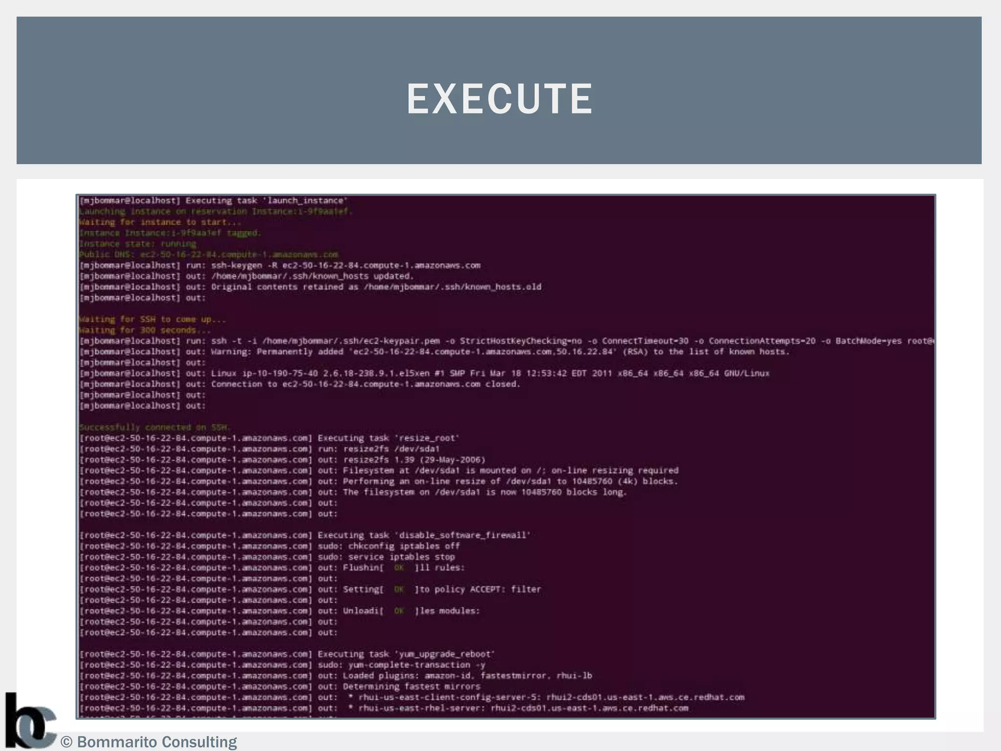The height and width of the screenshot is (751, 1001).
Task: Select the 'run: resize2fs /dev/sda1' line
Action: coord(260,449)
